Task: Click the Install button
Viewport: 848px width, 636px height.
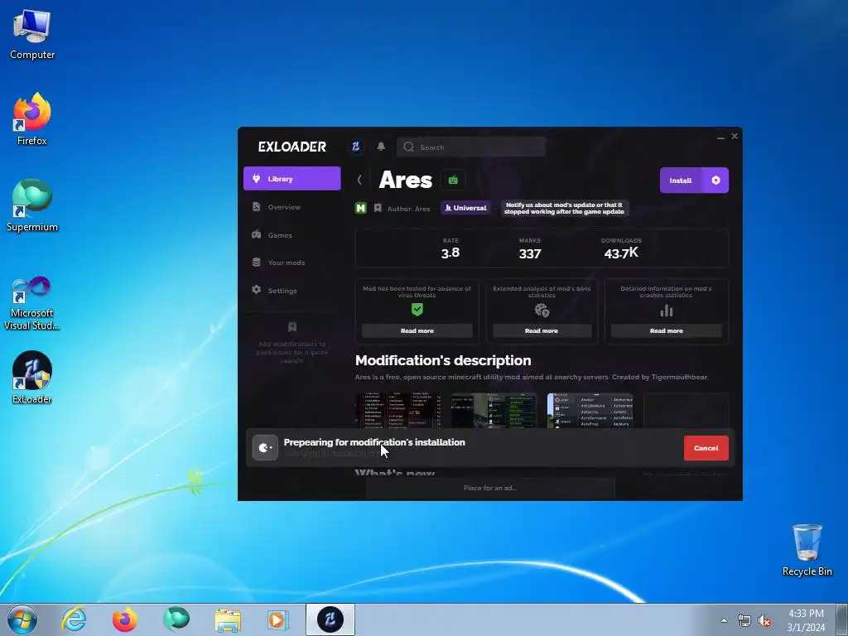Action: 681,181
